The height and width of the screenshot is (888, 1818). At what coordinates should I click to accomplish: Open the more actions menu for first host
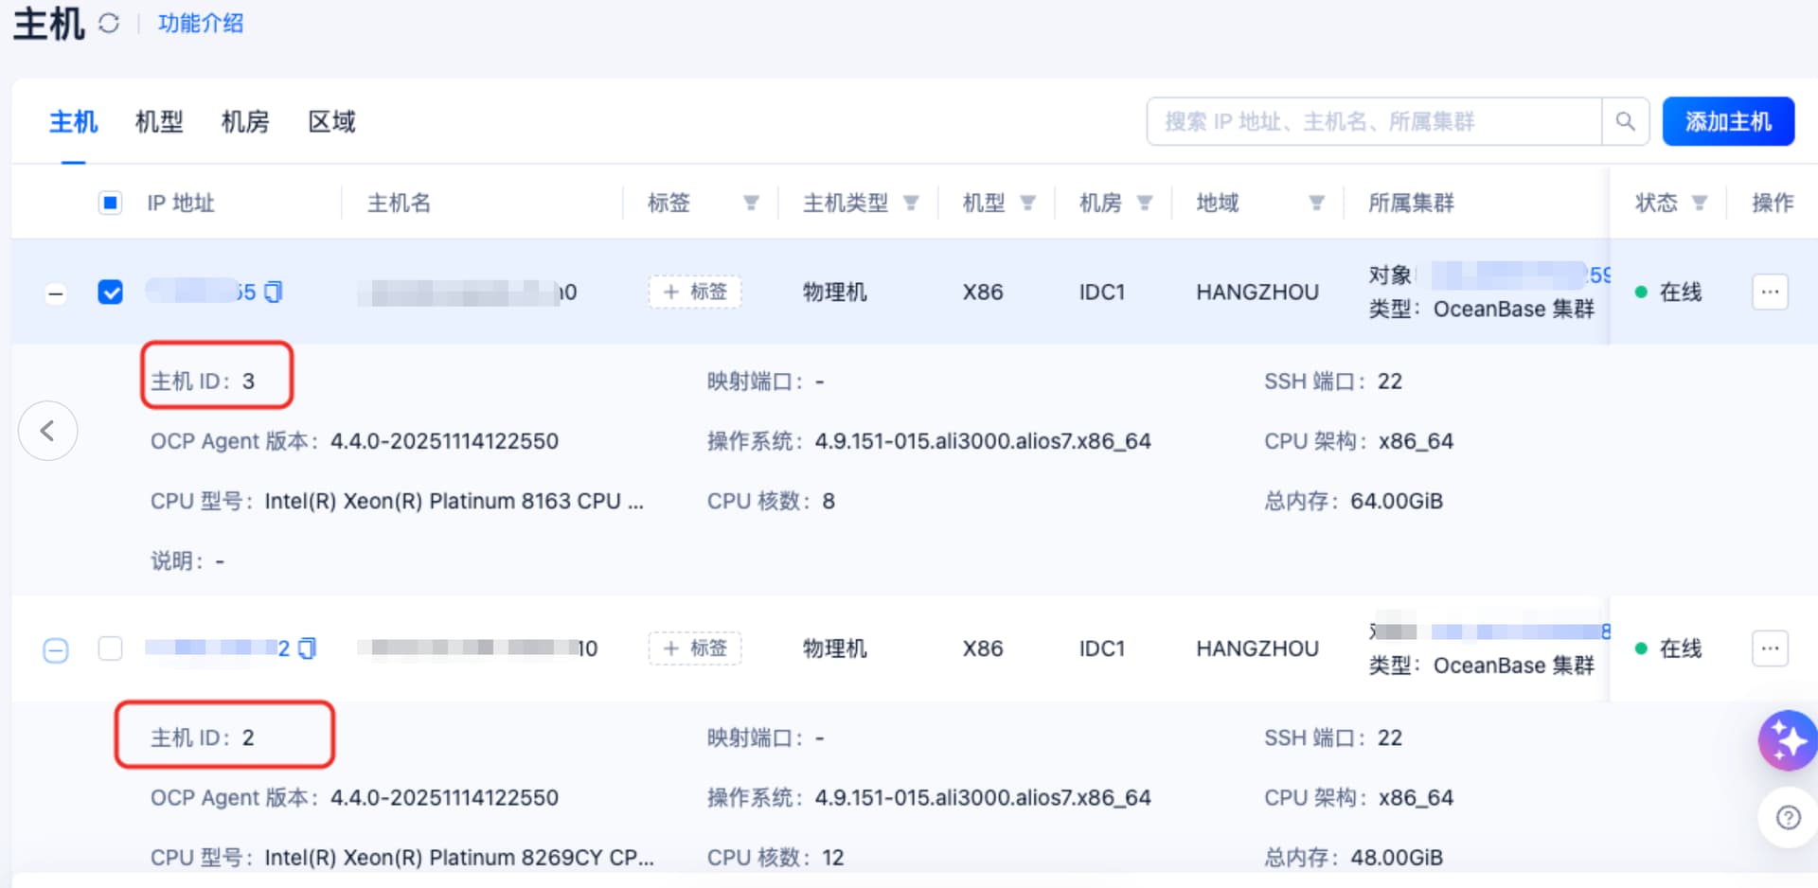pyautogui.click(x=1769, y=292)
